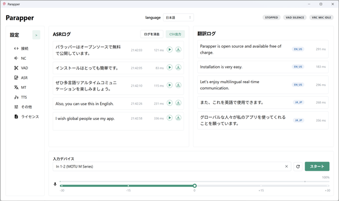This screenshot has height=201, width=339.
Task: Minimize the Parapper window
Action: (309, 4)
